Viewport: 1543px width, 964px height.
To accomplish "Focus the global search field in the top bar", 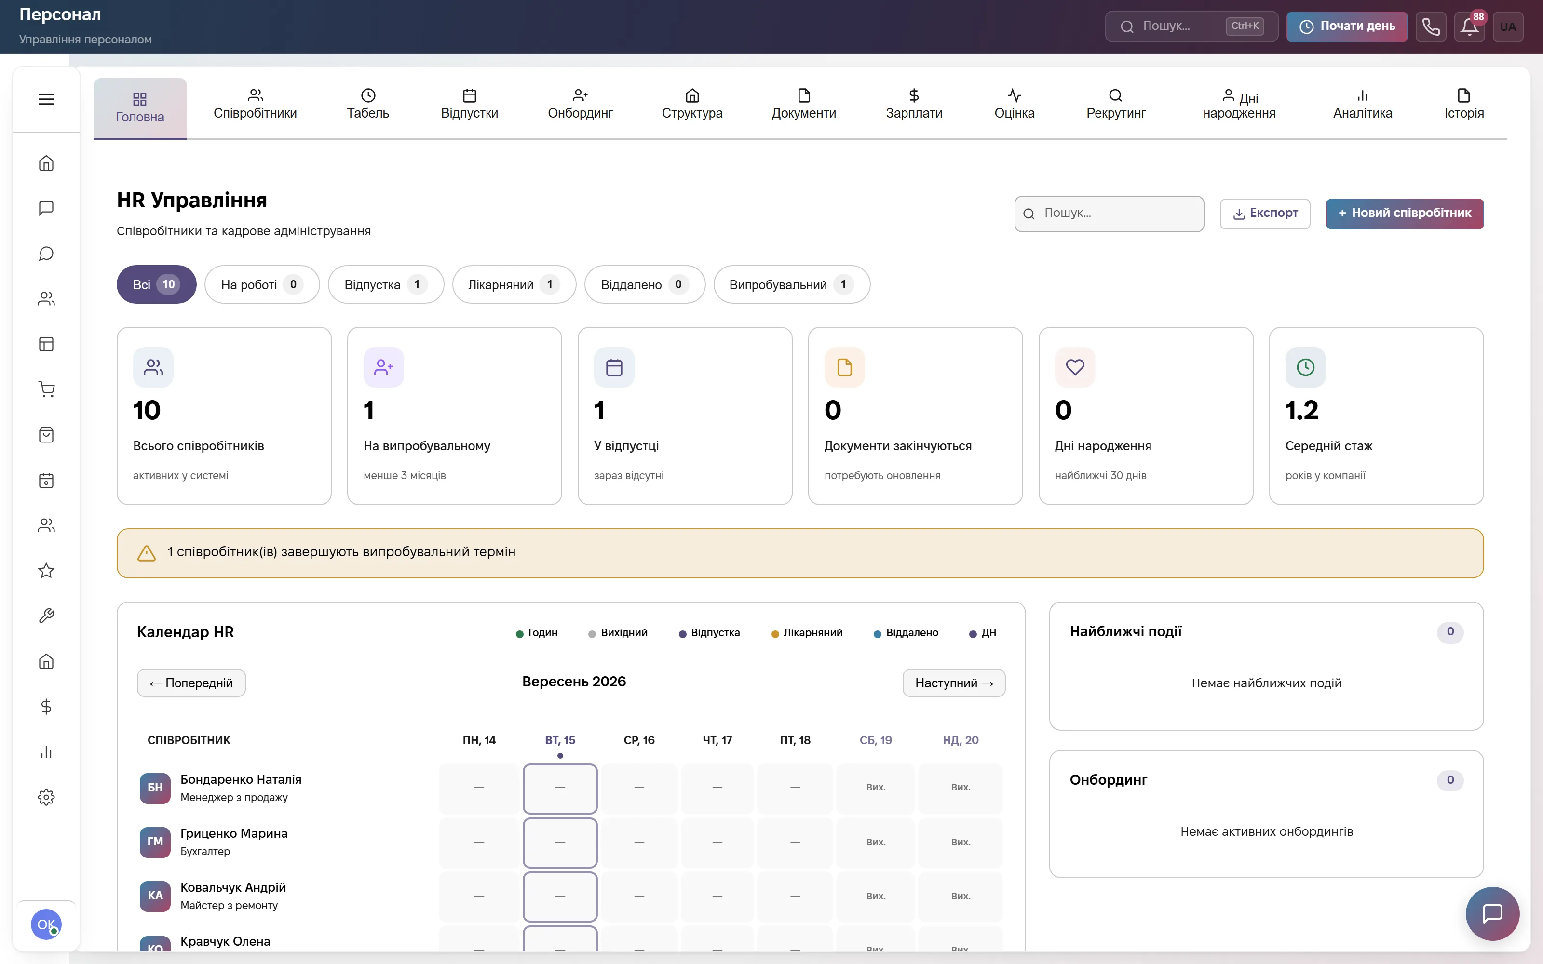I will (1191, 27).
